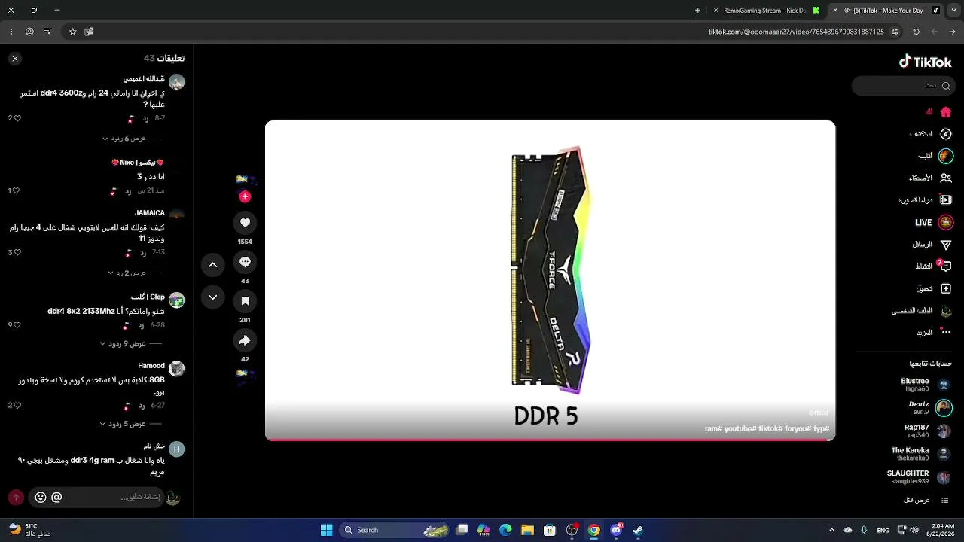The width and height of the screenshot is (964, 542).
Task: Open the emoji picker in comment box
Action: click(41, 498)
